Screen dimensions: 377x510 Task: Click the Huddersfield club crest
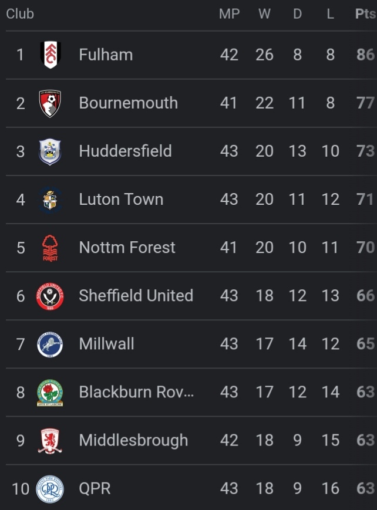(x=50, y=151)
